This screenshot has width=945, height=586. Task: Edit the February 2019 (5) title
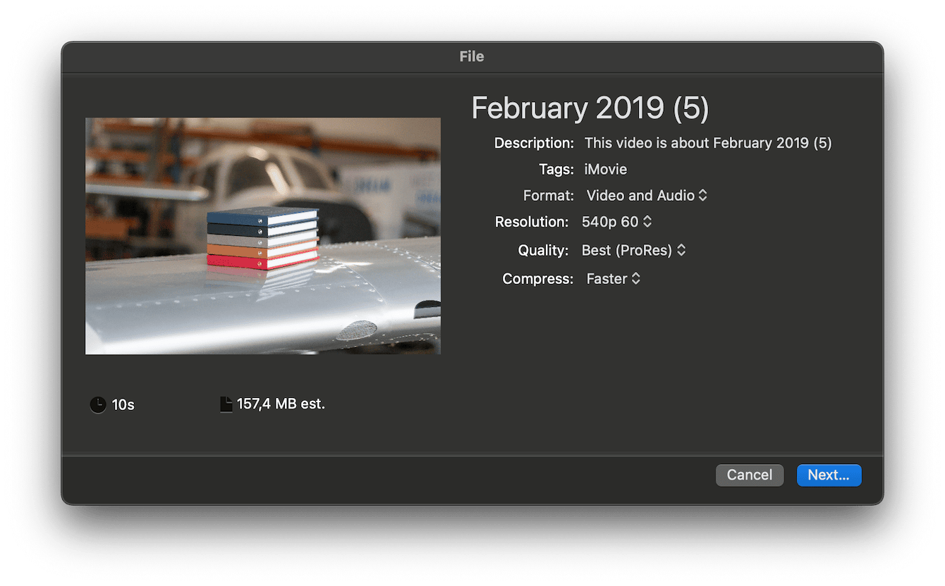(x=590, y=108)
